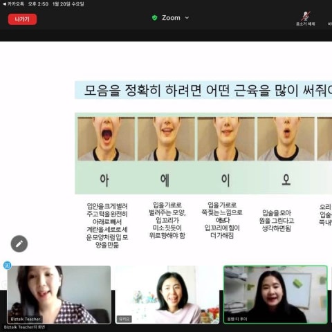Tap the 오 mouth-shape photo
Viewport: 332px width, 332px height.
[x=286, y=138]
